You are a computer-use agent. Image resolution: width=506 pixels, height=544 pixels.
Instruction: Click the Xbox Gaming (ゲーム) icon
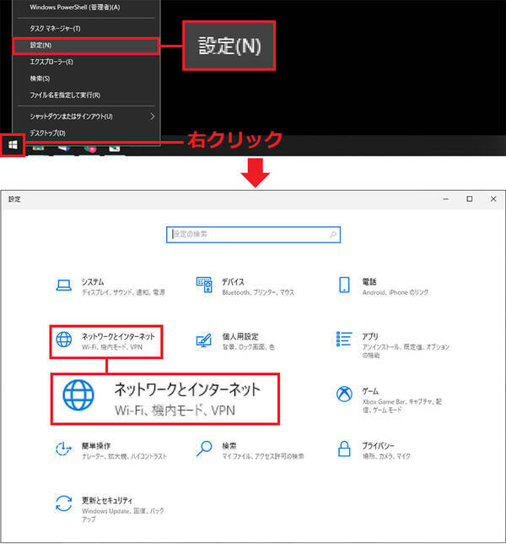coord(344,394)
